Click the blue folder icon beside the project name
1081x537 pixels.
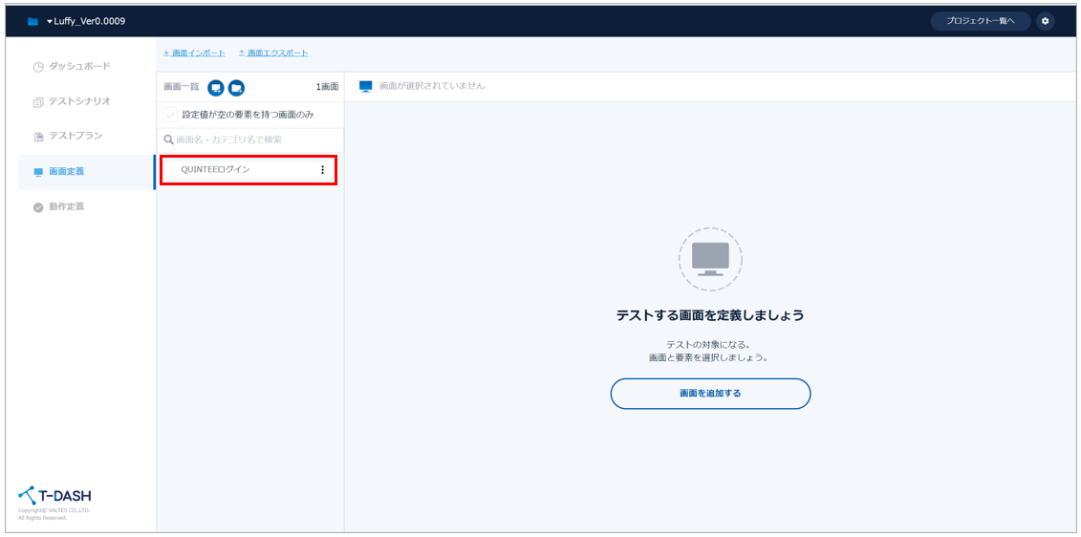32,22
